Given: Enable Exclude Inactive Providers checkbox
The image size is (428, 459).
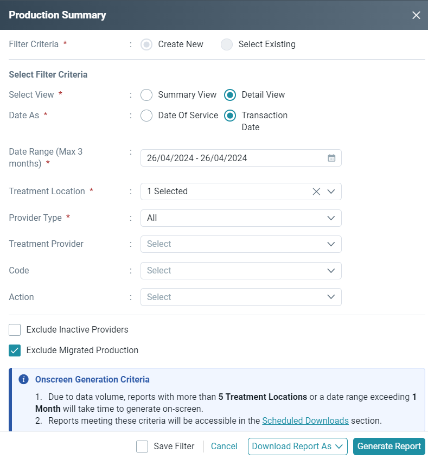Looking at the screenshot, I should click(15, 330).
